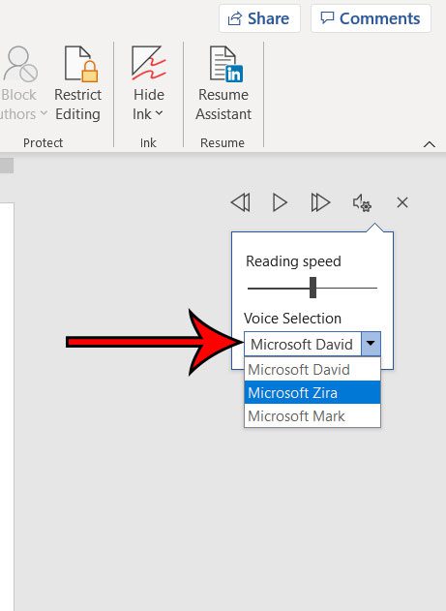Viewport: 446px width, 611px height.
Task: Open the Comments pane
Action: (x=371, y=18)
